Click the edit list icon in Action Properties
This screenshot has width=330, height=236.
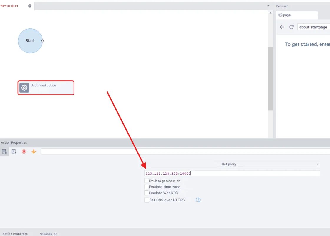14,151
